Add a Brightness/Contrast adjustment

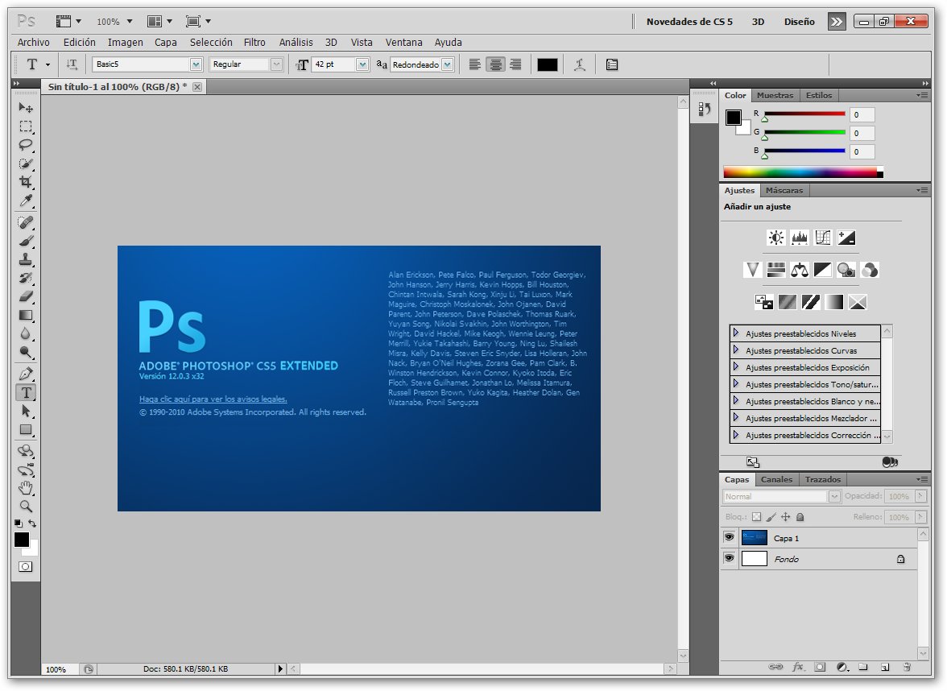pyautogui.click(x=776, y=238)
